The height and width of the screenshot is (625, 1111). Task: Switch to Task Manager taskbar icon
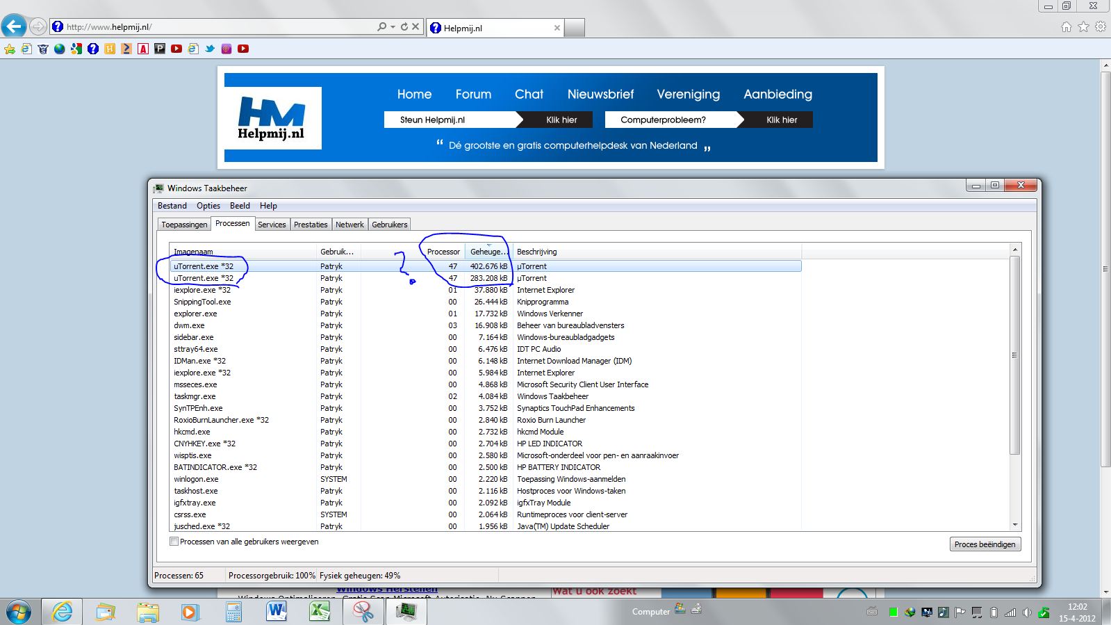click(406, 612)
